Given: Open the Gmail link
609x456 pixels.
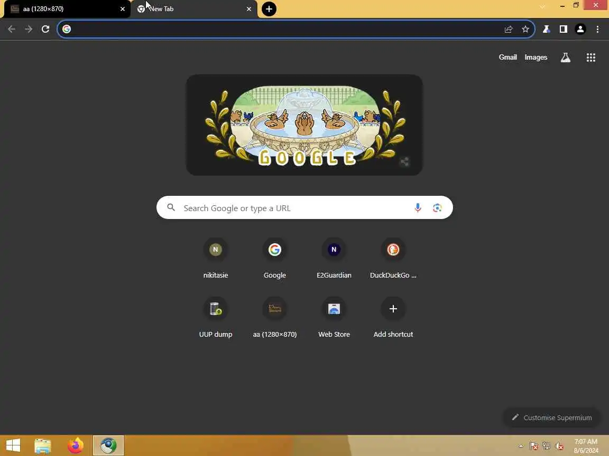Looking at the screenshot, I should [508, 57].
